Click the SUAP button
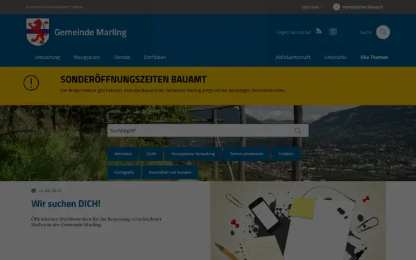Image resolution: width=416 pixels, height=260 pixels. (151, 154)
